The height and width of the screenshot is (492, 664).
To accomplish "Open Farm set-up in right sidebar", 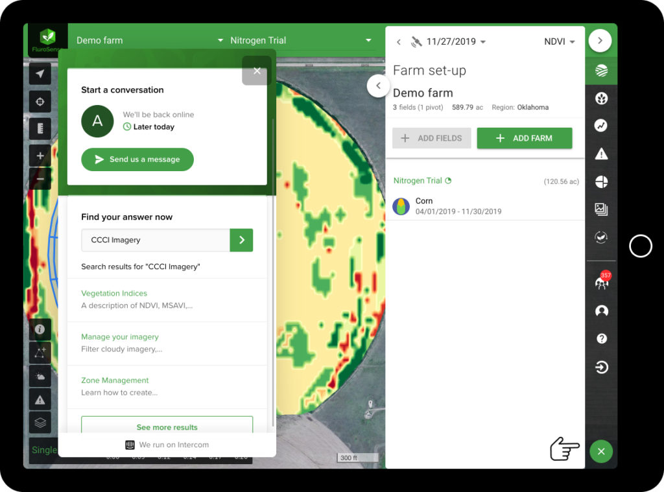I will point(601,70).
